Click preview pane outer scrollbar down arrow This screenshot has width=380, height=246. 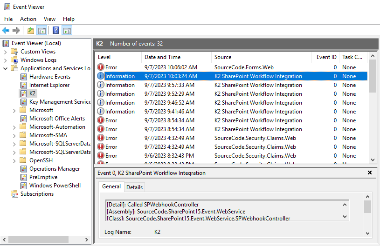[367, 233]
